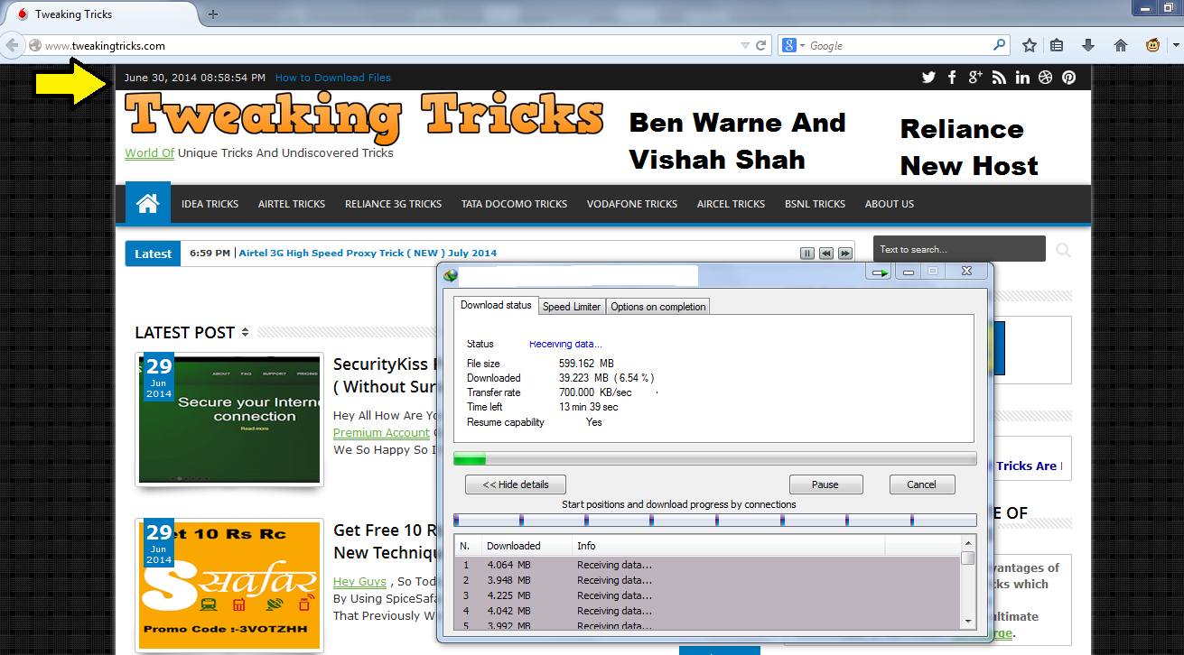Image resolution: width=1184 pixels, height=655 pixels.
Task: Open the SecurityKiss post thumbnail
Action: pos(229,420)
